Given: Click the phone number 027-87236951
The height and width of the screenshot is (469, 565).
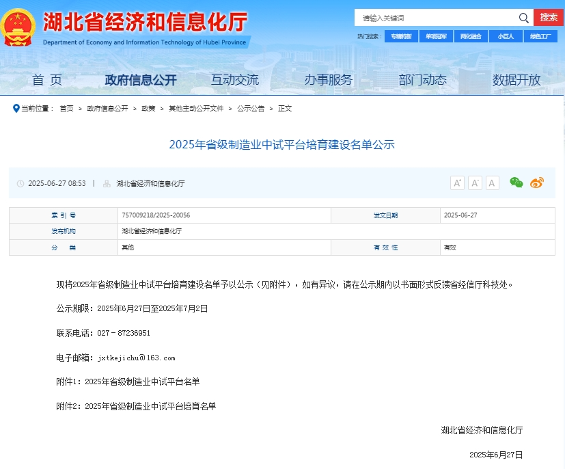Looking at the screenshot, I should pyautogui.click(x=124, y=333).
